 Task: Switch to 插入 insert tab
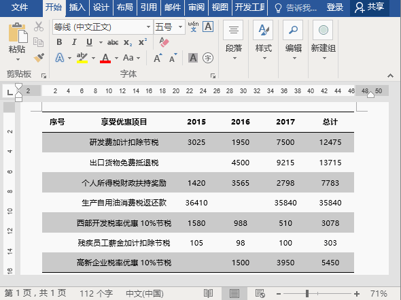[x=77, y=7]
